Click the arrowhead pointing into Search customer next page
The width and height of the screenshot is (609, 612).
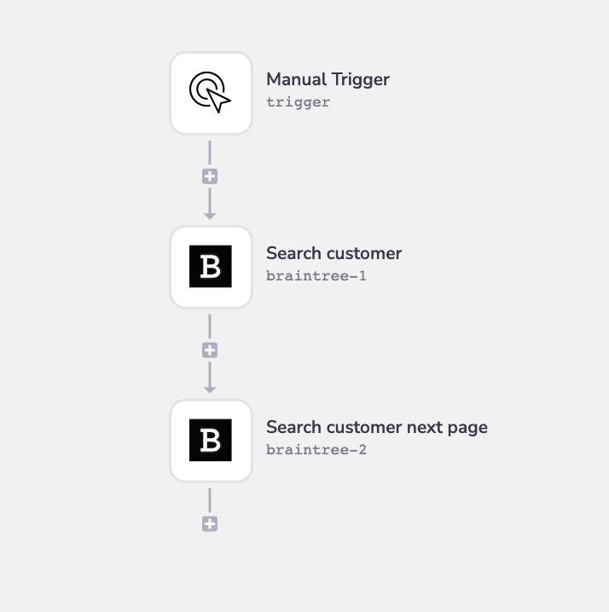click(x=210, y=389)
